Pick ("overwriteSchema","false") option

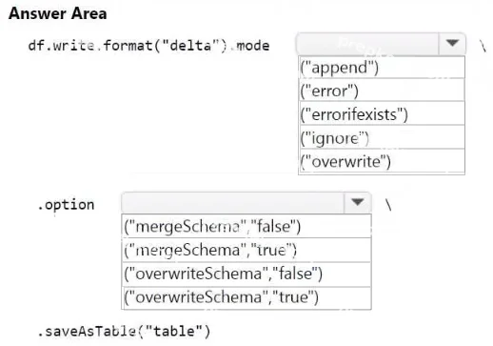pos(246,274)
